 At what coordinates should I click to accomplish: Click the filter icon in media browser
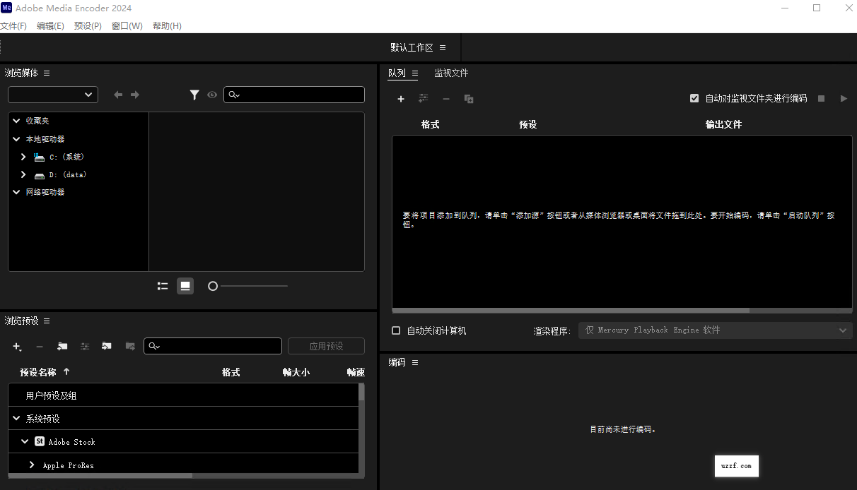tap(195, 95)
